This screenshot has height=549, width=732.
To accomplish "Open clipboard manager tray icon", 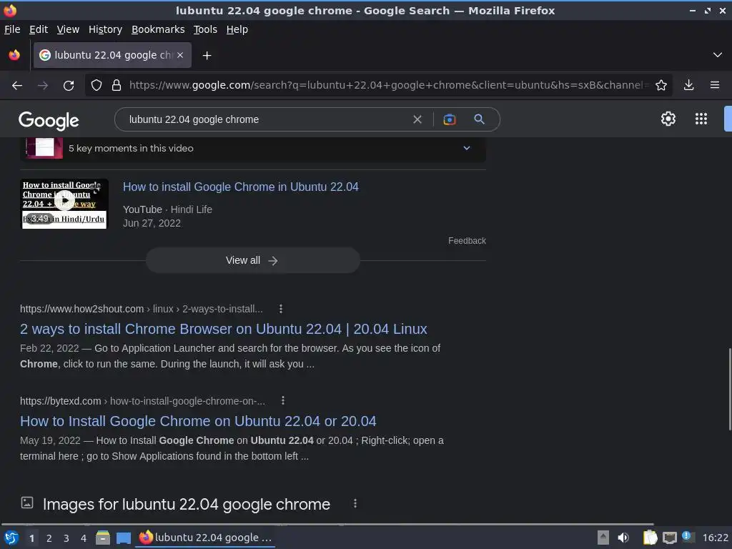I will point(650,538).
